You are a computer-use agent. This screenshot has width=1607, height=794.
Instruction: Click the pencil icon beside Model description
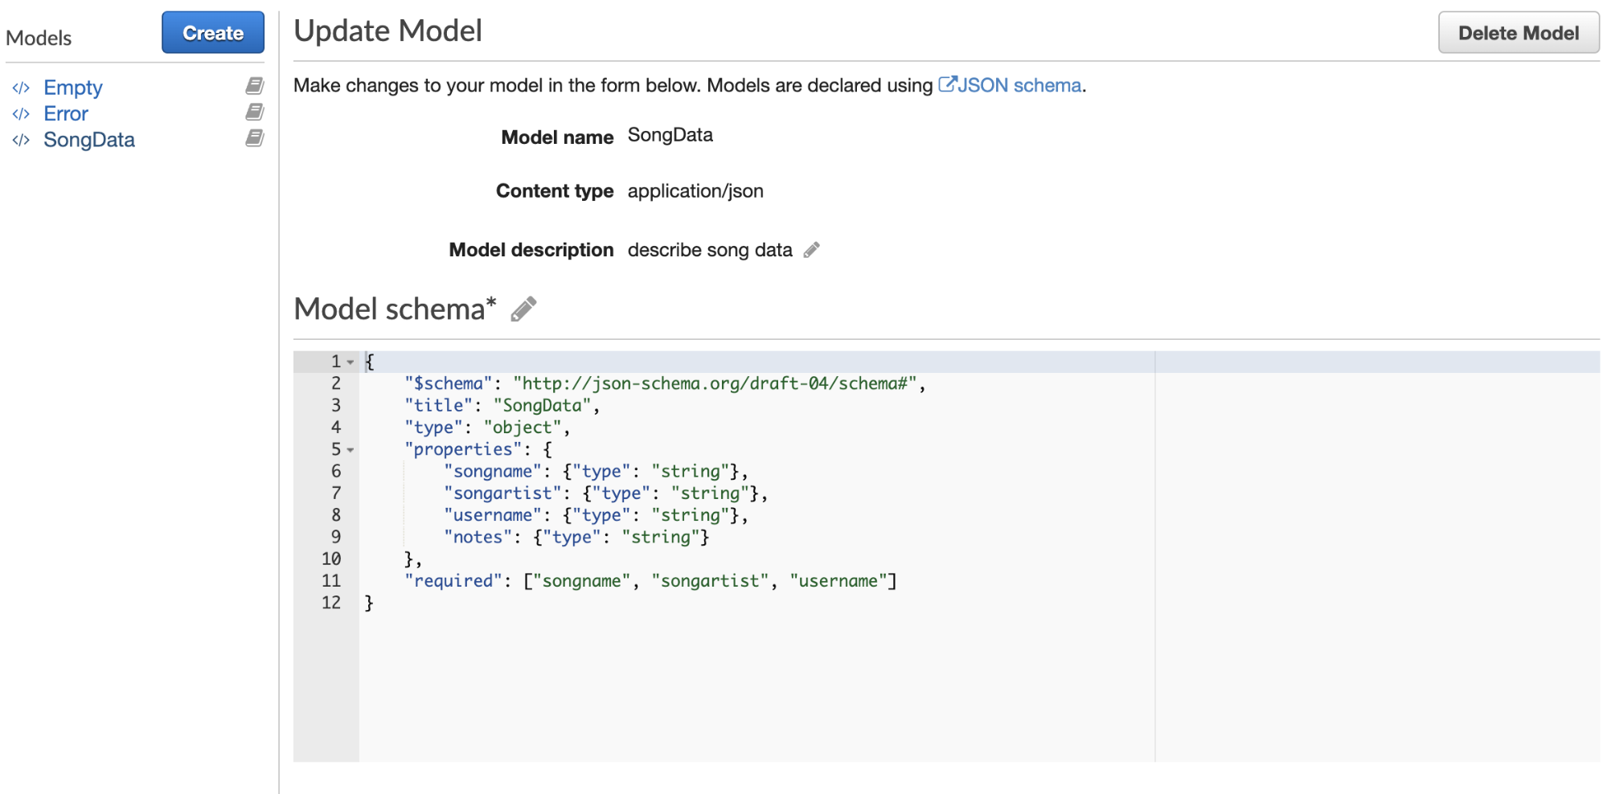pyautogui.click(x=812, y=250)
